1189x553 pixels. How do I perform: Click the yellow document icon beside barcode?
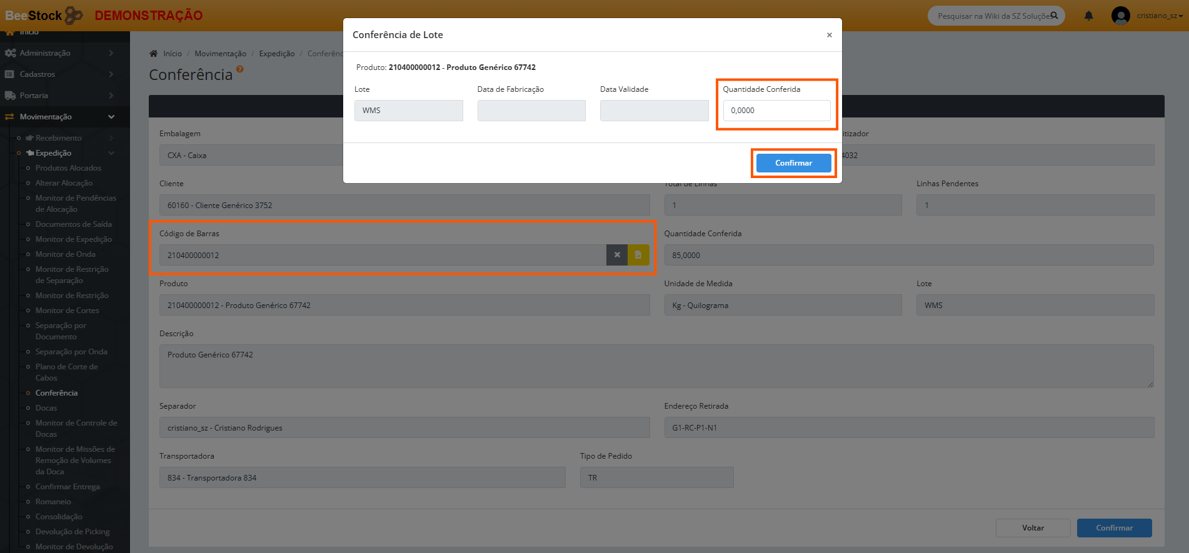point(638,255)
